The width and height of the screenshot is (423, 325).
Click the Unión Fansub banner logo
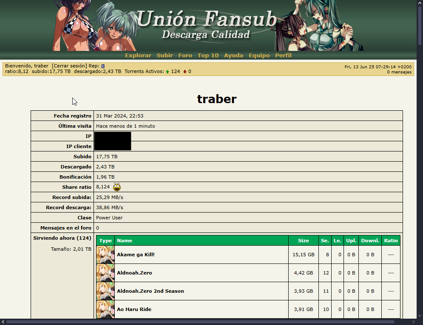[x=207, y=25]
